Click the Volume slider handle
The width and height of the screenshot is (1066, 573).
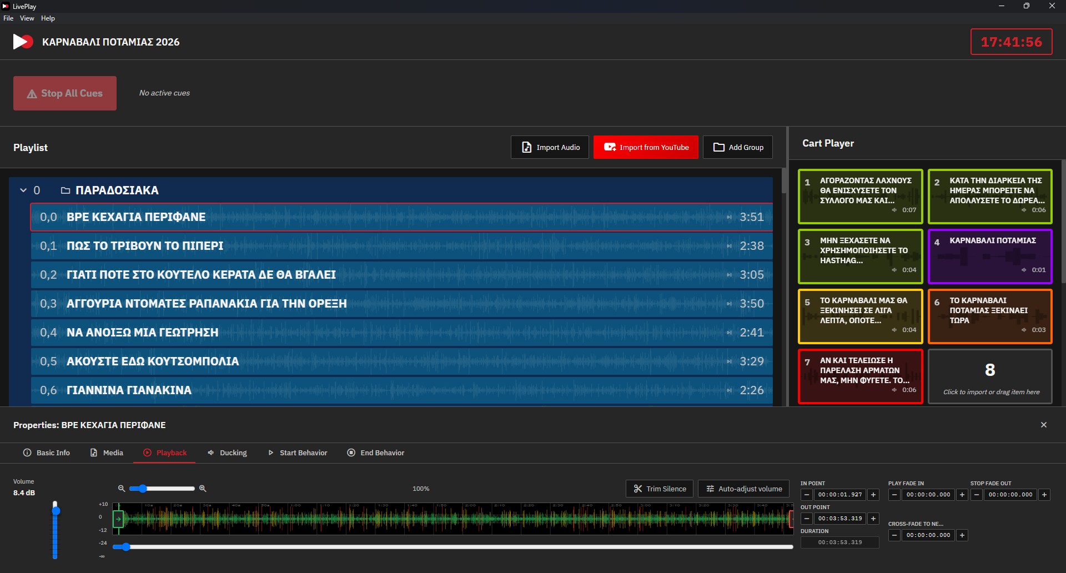click(x=56, y=510)
